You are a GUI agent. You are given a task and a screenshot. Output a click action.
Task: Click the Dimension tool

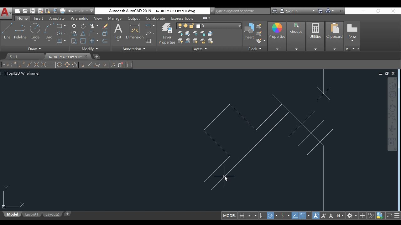point(135,31)
